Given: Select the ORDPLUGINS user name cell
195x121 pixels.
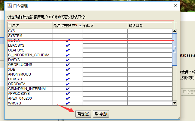Looking at the screenshot, I should click(30, 65).
